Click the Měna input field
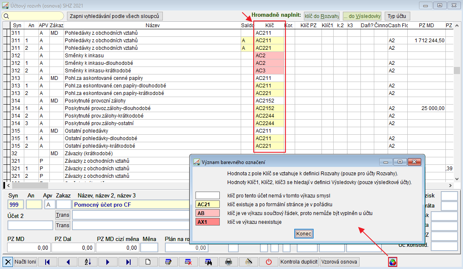463x269 pixels. pos(149,248)
